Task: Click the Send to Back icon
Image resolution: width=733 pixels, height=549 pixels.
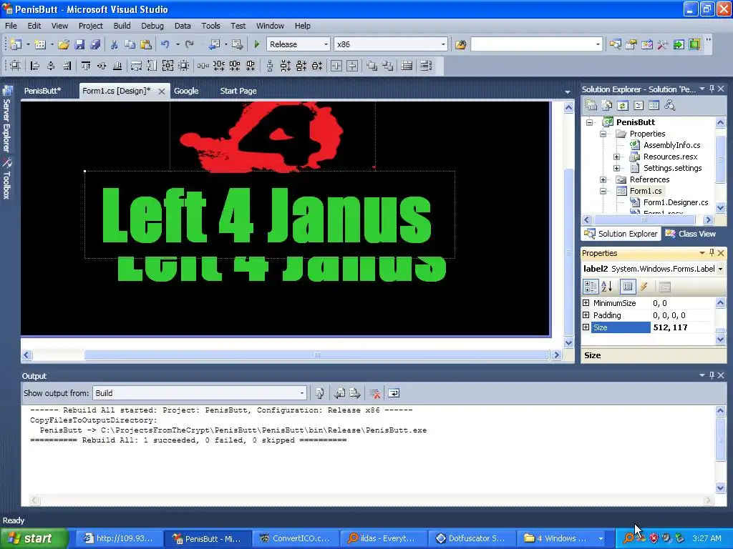Action: pyautogui.click(x=387, y=66)
